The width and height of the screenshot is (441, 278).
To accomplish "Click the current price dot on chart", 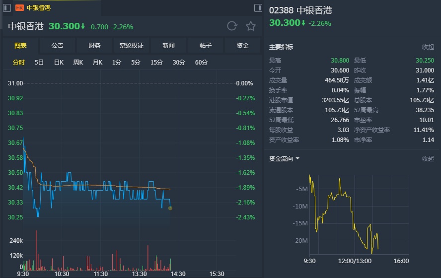I will 170,208.
